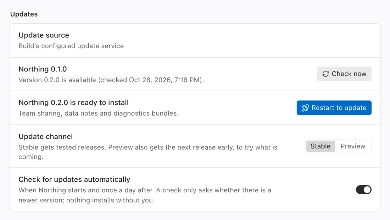Click "Build's configured update service" text
The image size is (390, 220).
71,46
